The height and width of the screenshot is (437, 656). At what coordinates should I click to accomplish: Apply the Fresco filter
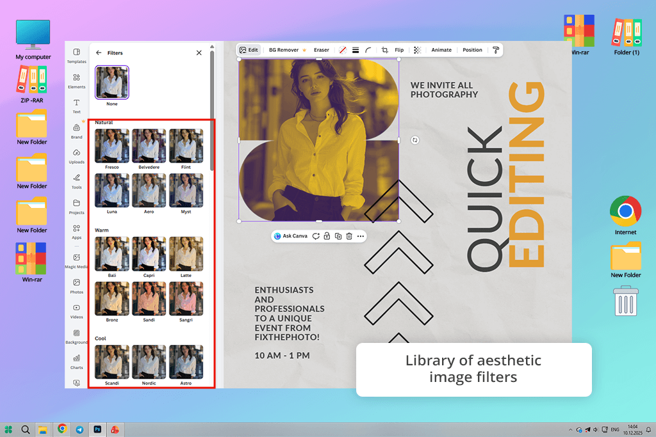click(111, 146)
